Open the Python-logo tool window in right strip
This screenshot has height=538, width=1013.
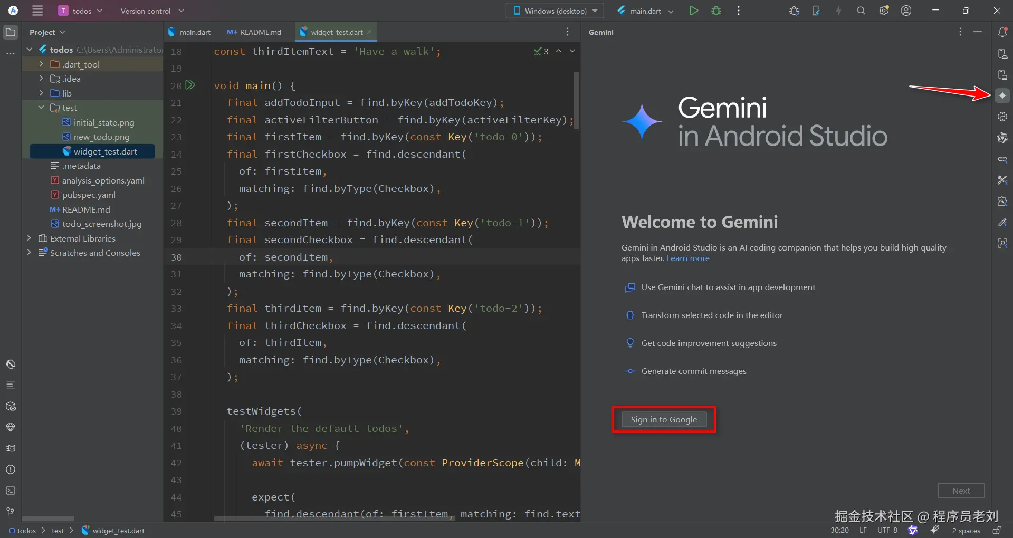[x=1002, y=117]
